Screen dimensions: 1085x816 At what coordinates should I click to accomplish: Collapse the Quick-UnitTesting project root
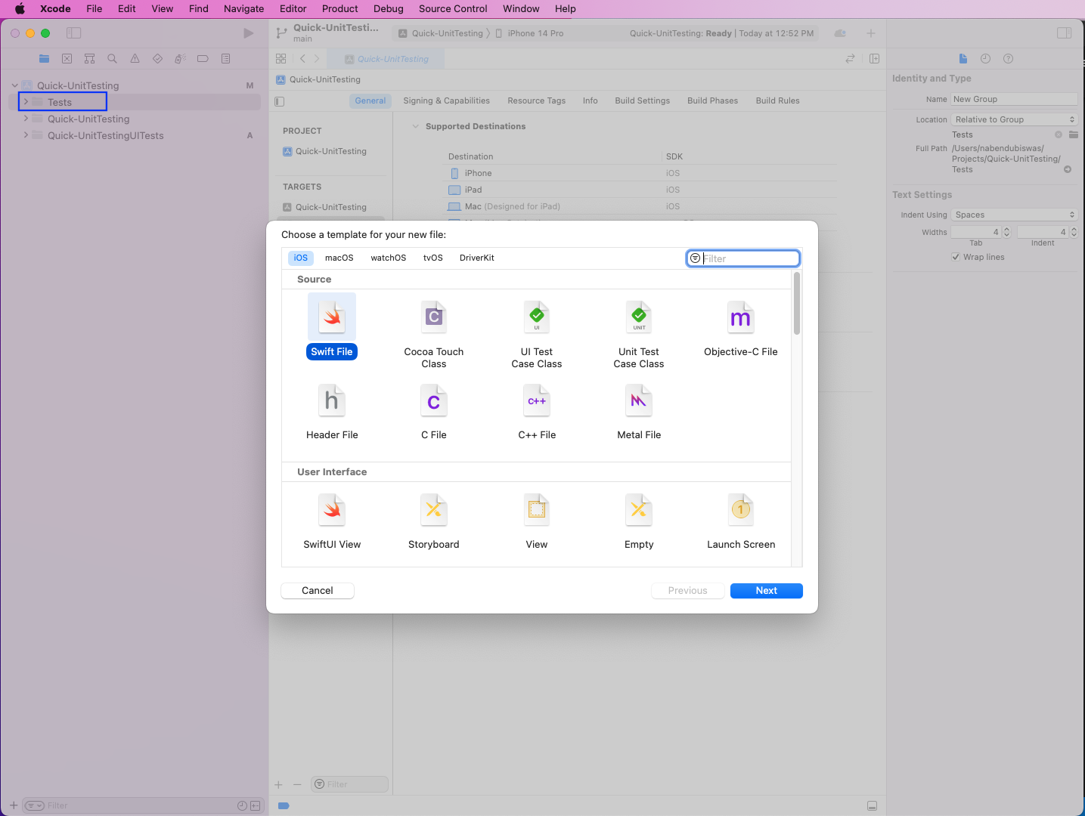(14, 85)
